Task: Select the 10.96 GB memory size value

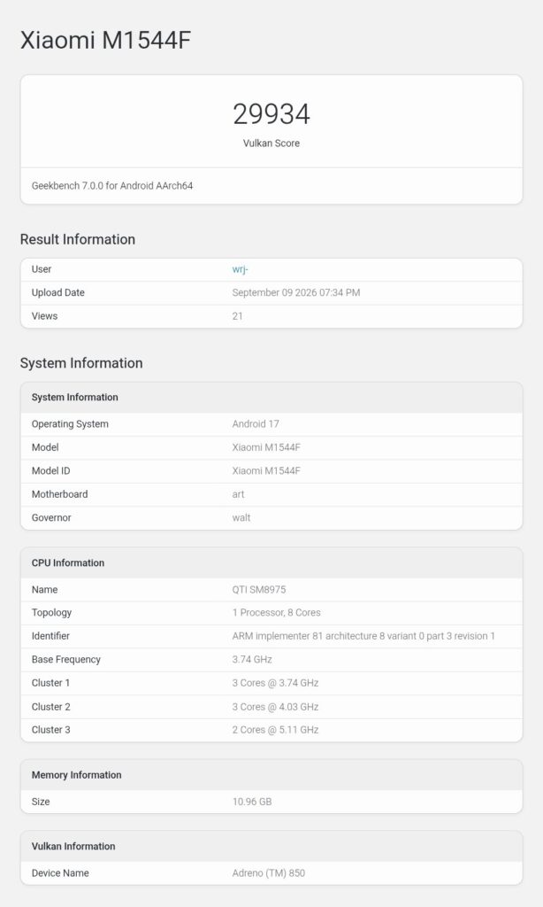Action: (x=252, y=802)
